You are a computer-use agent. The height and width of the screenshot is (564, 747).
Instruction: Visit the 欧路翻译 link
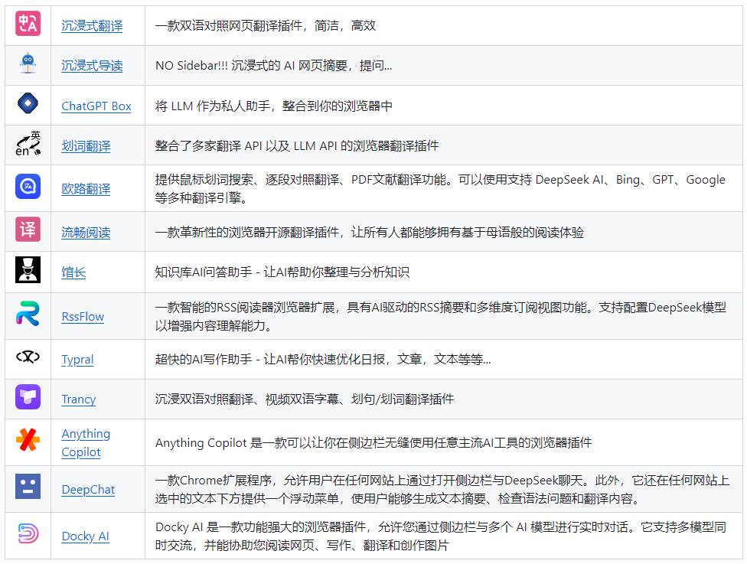(86, 188)
